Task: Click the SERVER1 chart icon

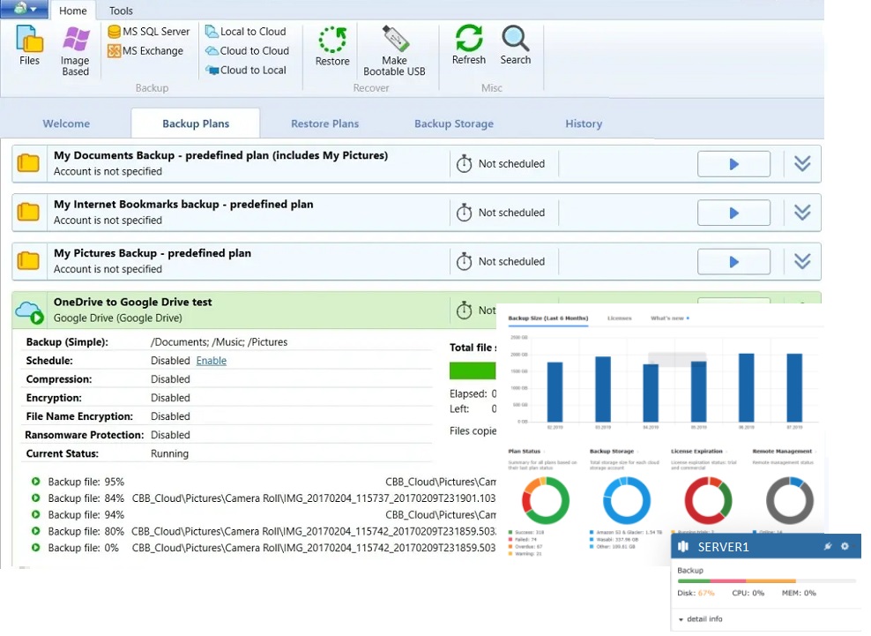Action: [x=683, y=547]
